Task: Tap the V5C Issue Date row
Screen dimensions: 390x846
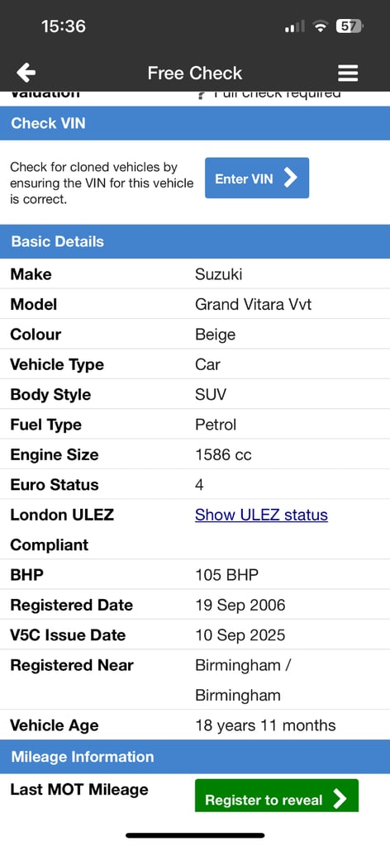Action: [x=195, y=635]
